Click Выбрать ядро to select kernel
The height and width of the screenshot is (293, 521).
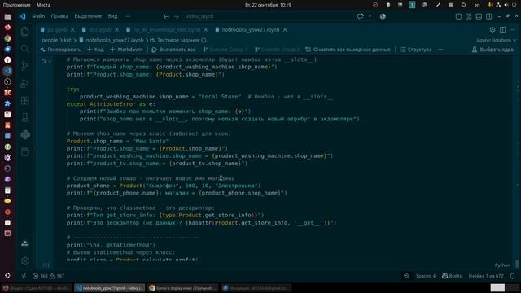pos(493,50)
